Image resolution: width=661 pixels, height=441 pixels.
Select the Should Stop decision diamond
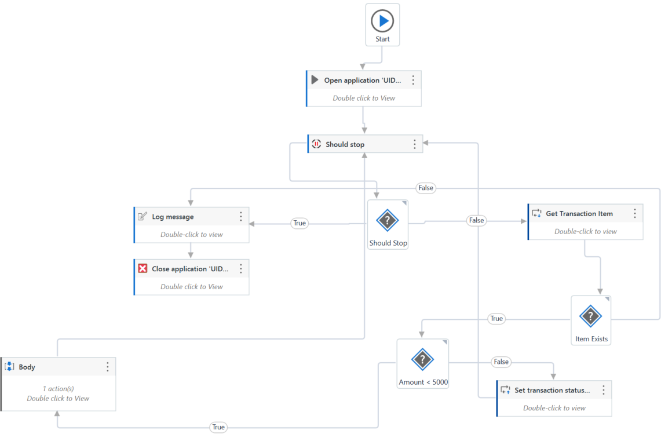click(x=388, y=221)
